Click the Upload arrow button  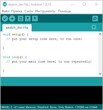click(12, 19)
